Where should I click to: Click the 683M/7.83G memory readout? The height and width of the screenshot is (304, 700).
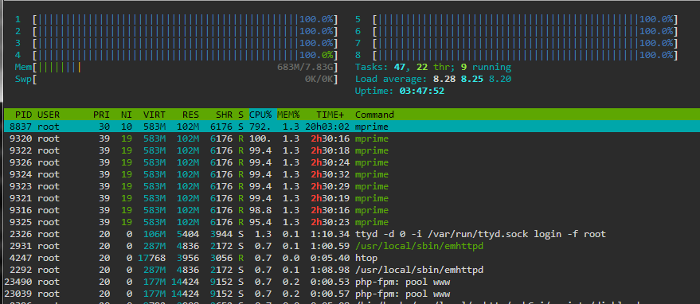[x=305, y=68]
